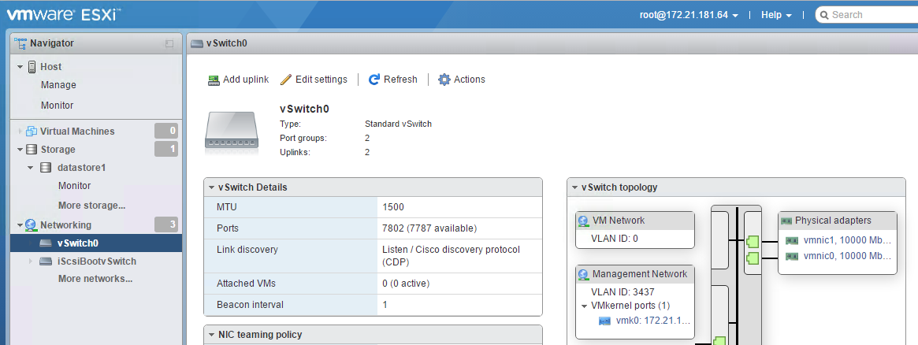Screen dimensions: 918x345
Task: Click the Beacon interval row label
Action: pos(250,305)
